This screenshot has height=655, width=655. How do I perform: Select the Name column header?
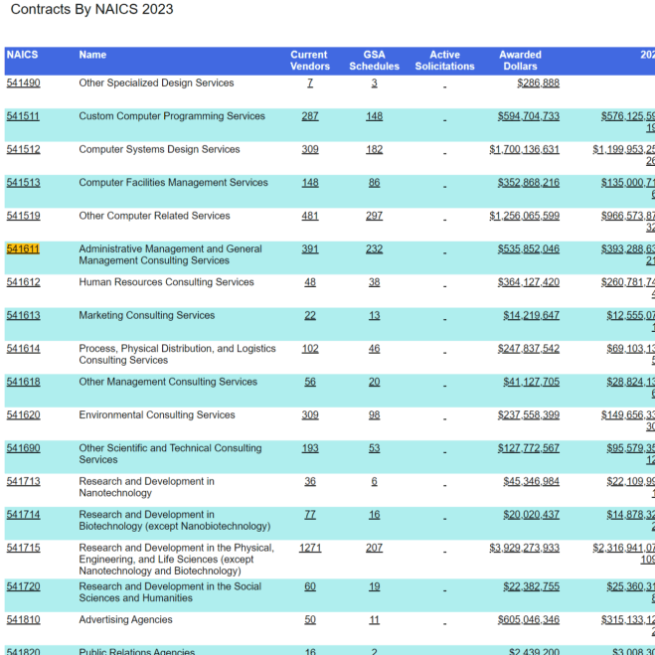pos(92,55)
